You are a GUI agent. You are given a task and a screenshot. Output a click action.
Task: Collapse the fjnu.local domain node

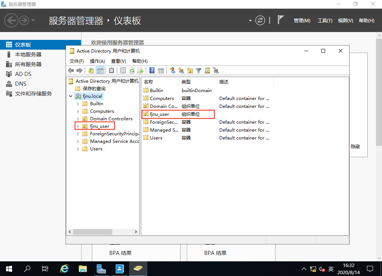71,96
